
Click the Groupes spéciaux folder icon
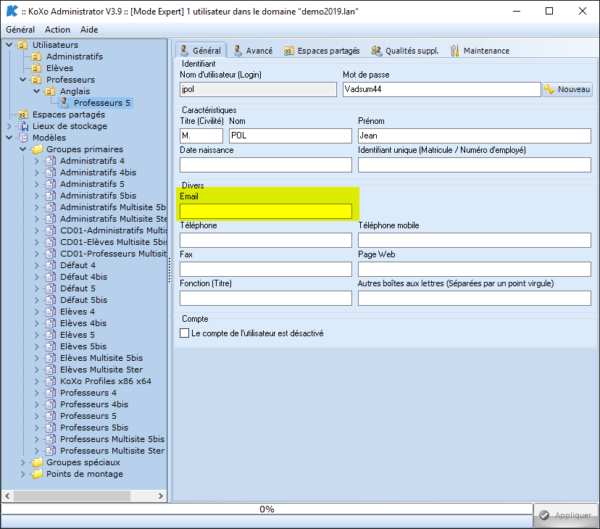[x=37, y=462]
